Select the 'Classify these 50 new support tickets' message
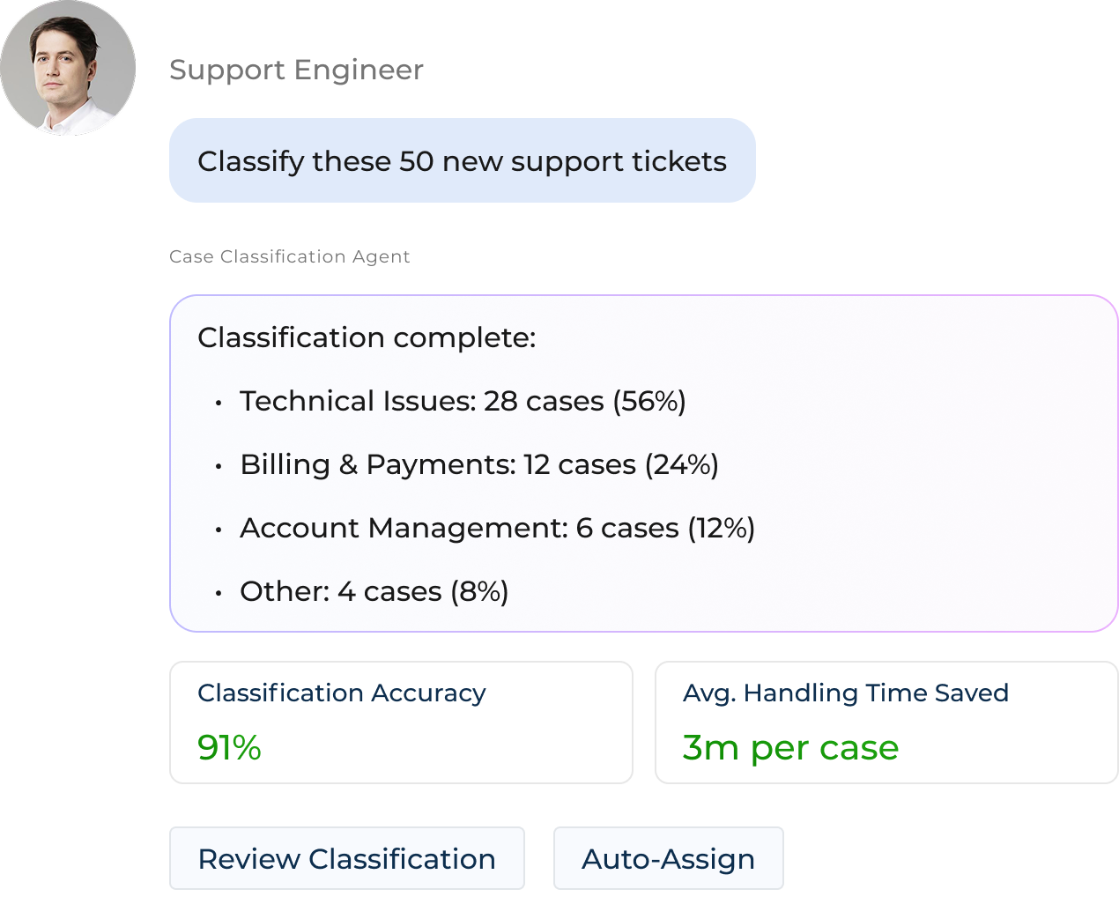 coord(462,161)
